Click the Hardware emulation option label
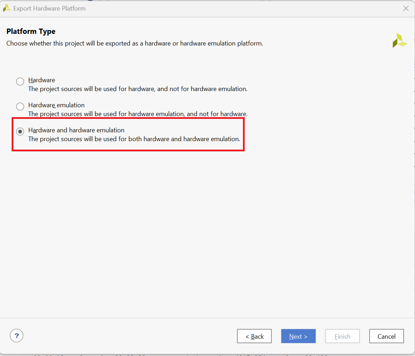415x356 pixels. pos(56,105)
